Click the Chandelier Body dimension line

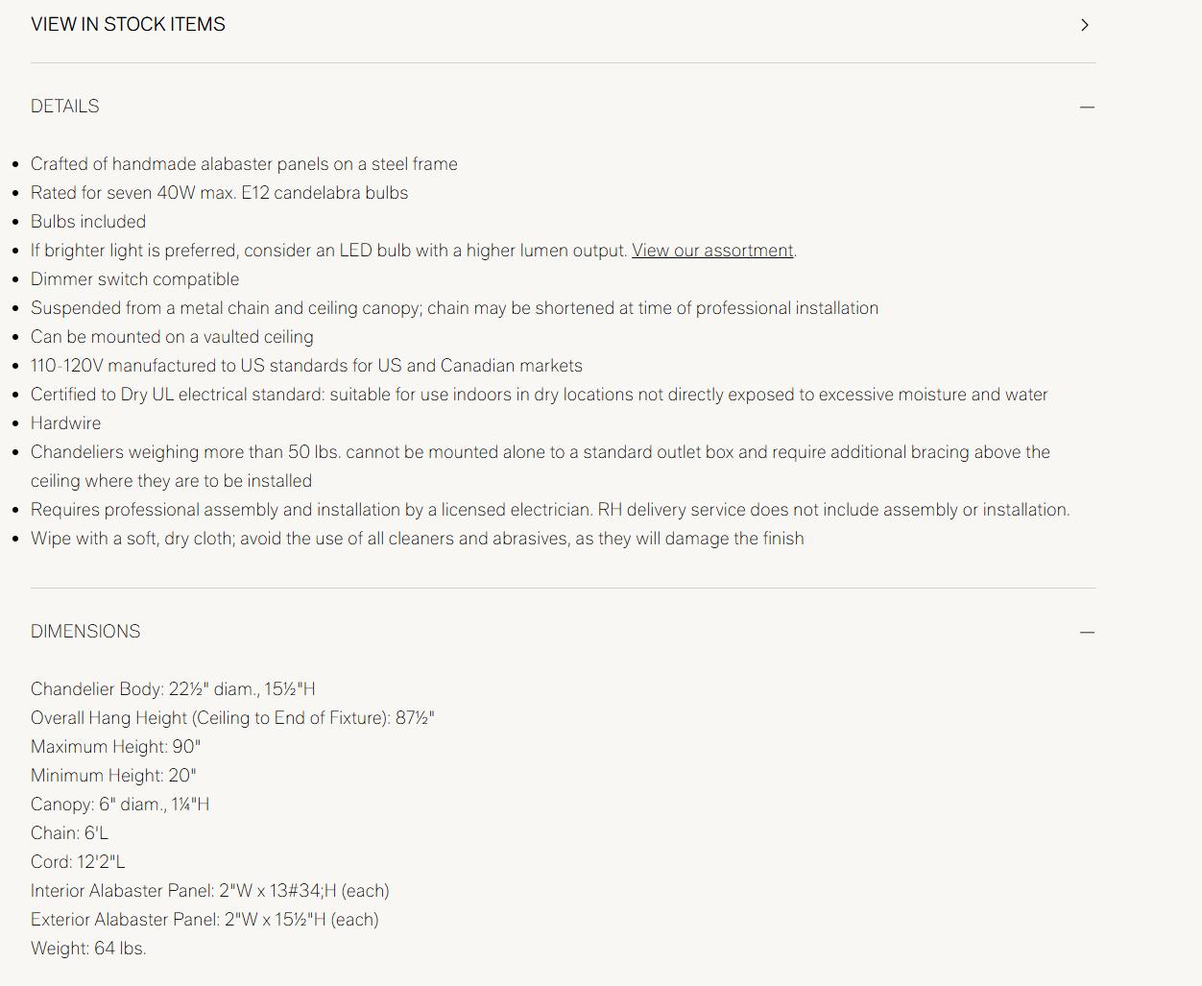173,689
